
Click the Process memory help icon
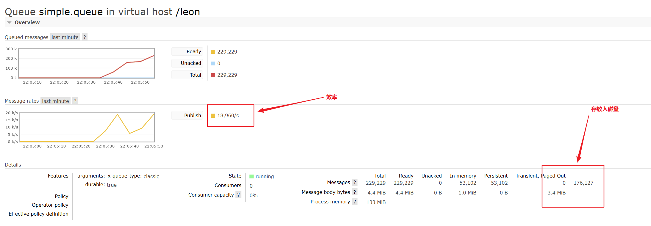[x=355, y=202]
